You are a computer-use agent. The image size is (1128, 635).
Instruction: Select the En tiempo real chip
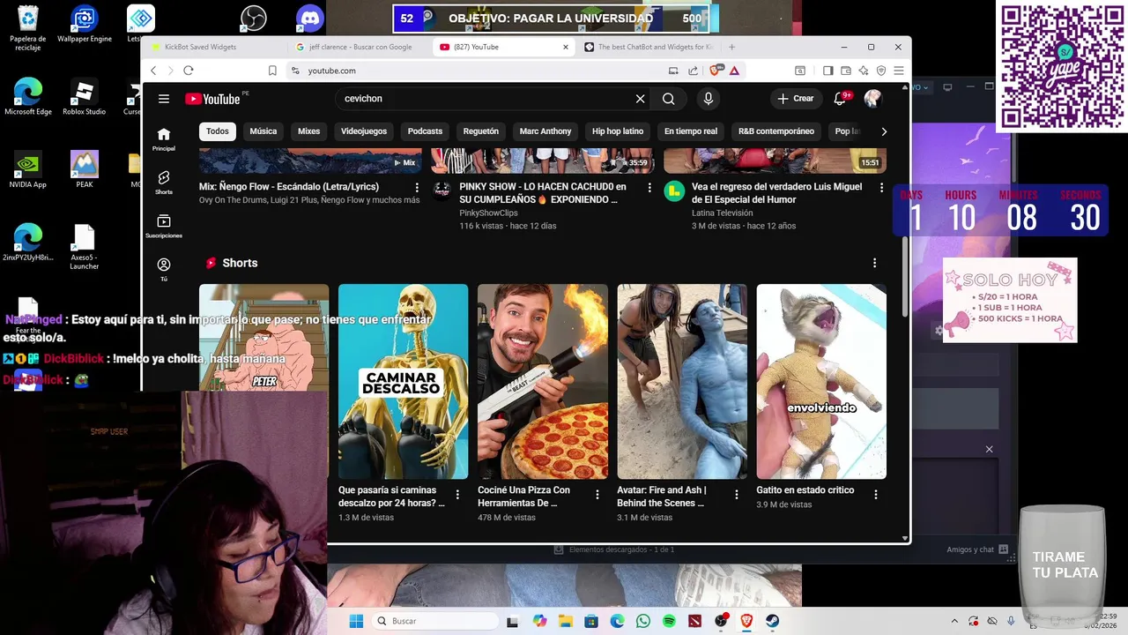tap(691, 131)
